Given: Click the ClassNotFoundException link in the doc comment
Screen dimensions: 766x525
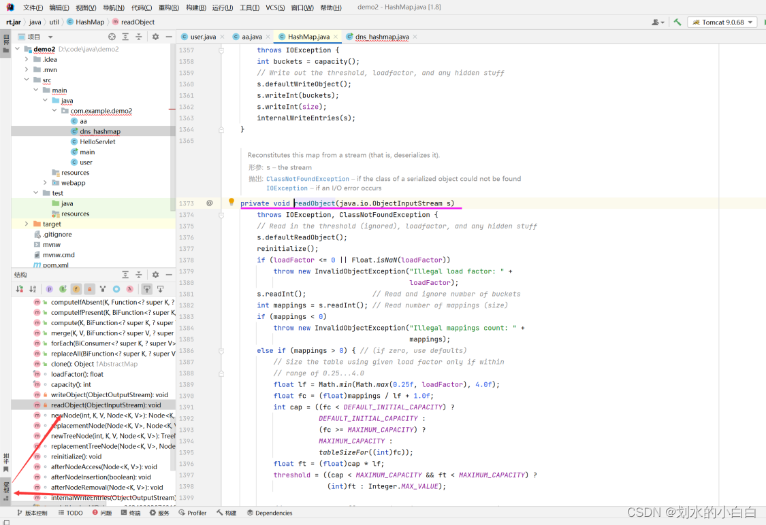Looking at the screenshot, I should [307, 179].
